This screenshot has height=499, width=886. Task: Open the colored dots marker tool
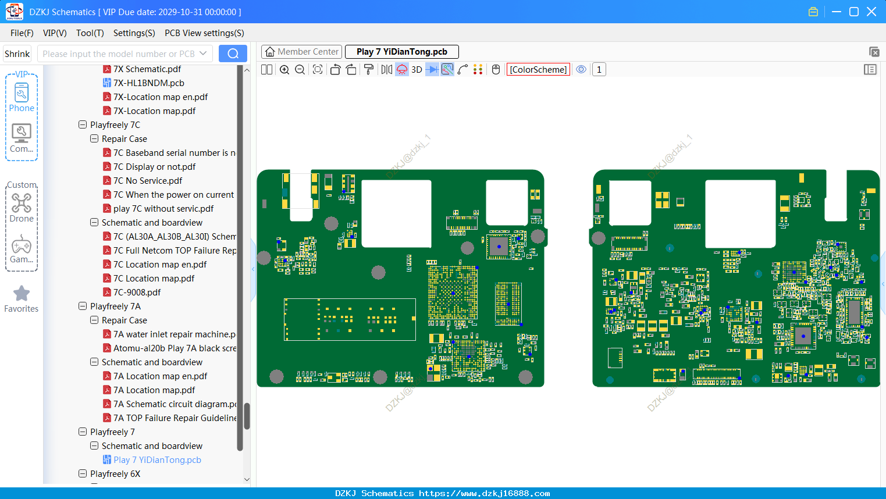[478, 70]
